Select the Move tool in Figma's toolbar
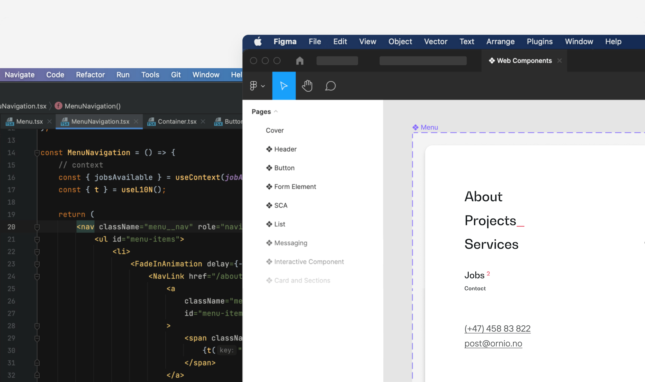The height and width of the screenshot is (382, 645). pos(283,85)
